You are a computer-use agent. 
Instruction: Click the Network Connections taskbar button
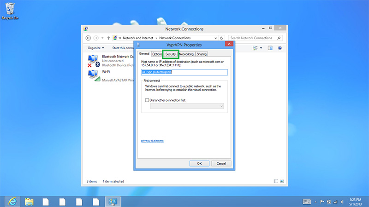click(x=113, y=201)
